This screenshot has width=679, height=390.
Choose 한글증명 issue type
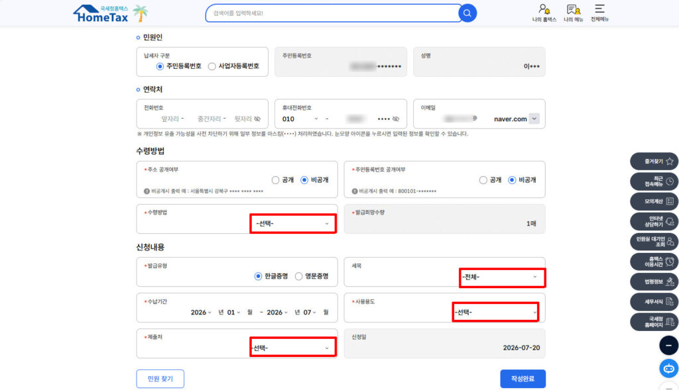tap(258, 276)
